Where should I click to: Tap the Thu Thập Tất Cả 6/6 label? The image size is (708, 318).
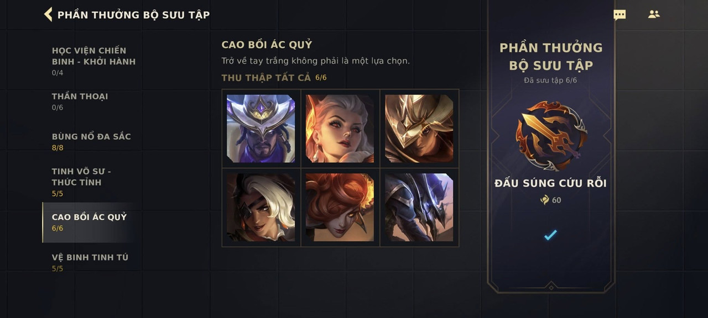[274, 78]
